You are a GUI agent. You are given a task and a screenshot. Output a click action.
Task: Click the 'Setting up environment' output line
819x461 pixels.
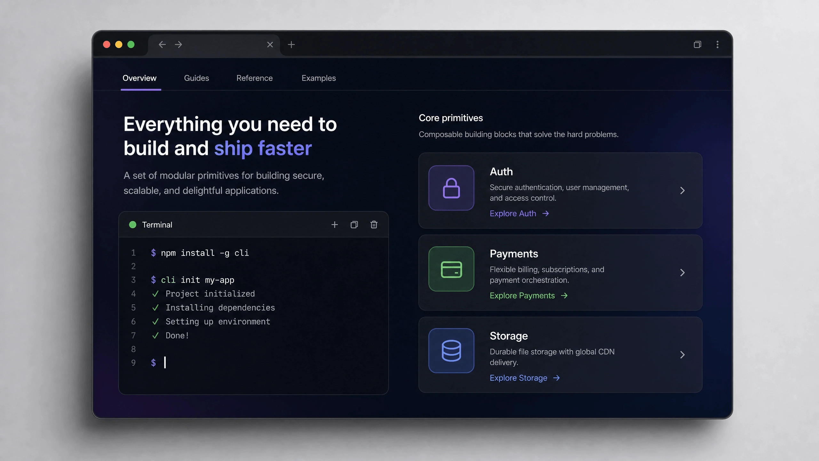(211, 322)
